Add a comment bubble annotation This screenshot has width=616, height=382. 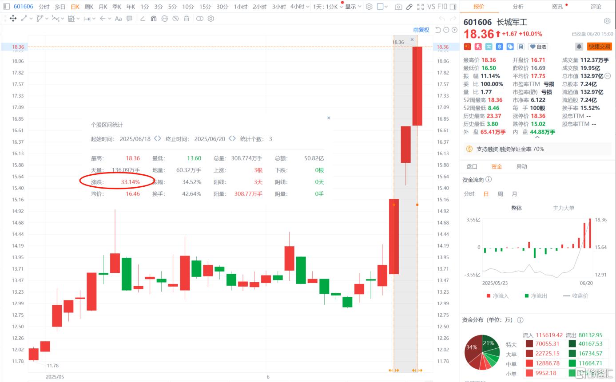[129, 19]
